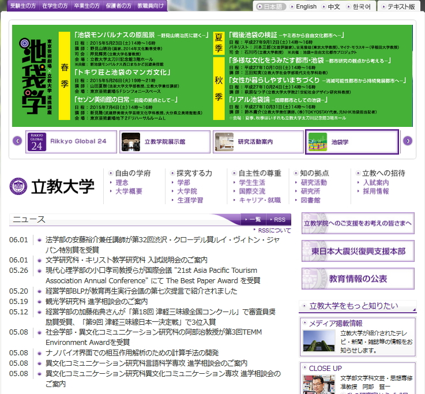Click the news 一覧 button

point(253,219)
